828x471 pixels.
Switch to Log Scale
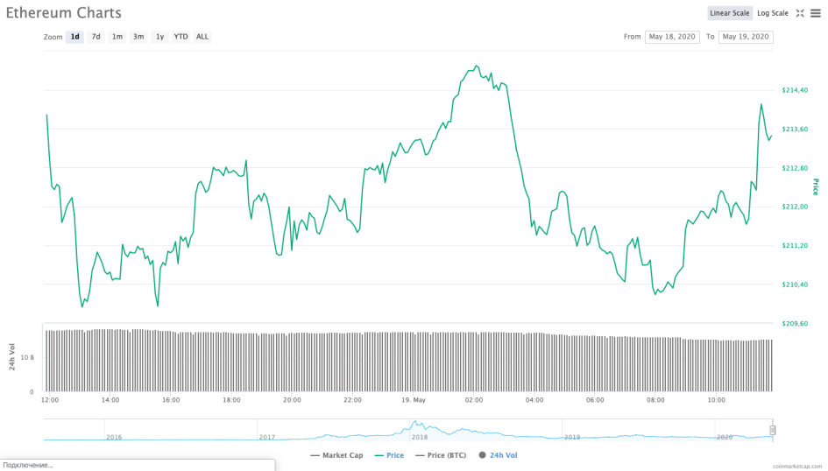773,13
